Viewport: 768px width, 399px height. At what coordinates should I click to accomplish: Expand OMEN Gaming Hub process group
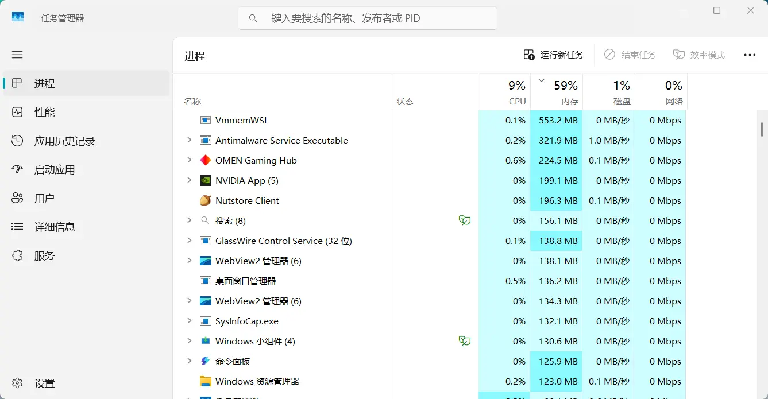coord(189,160)
